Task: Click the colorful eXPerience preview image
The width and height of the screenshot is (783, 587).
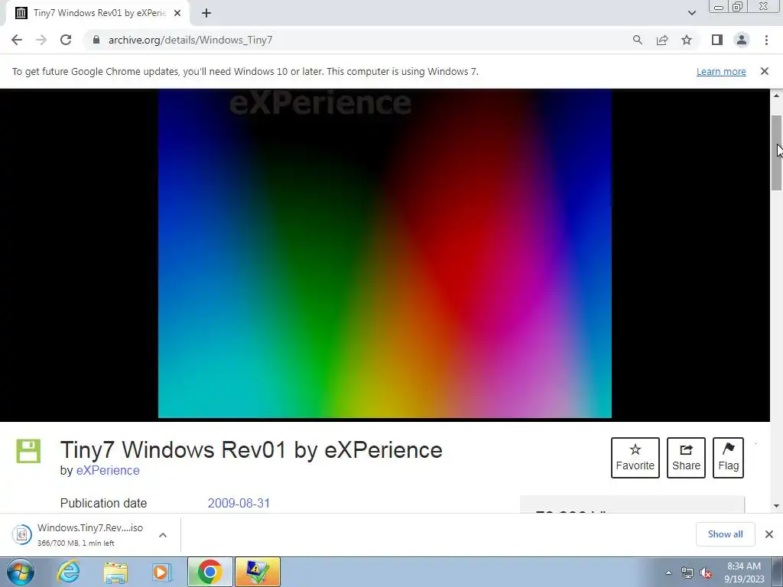Action: (385, 254)
